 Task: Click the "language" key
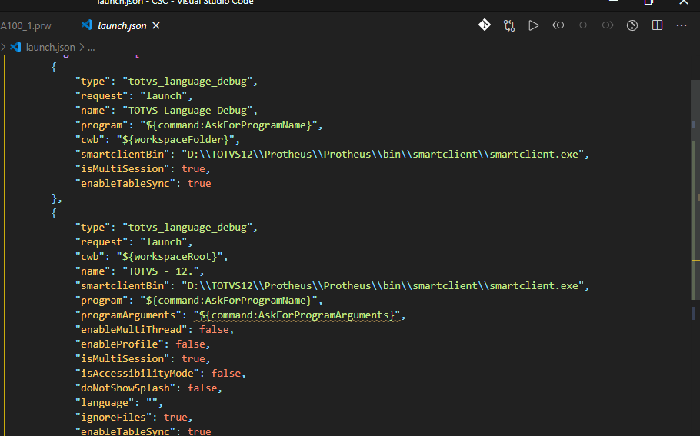105,402
